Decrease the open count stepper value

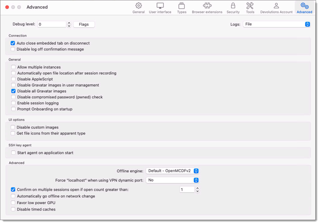(197, 191)
